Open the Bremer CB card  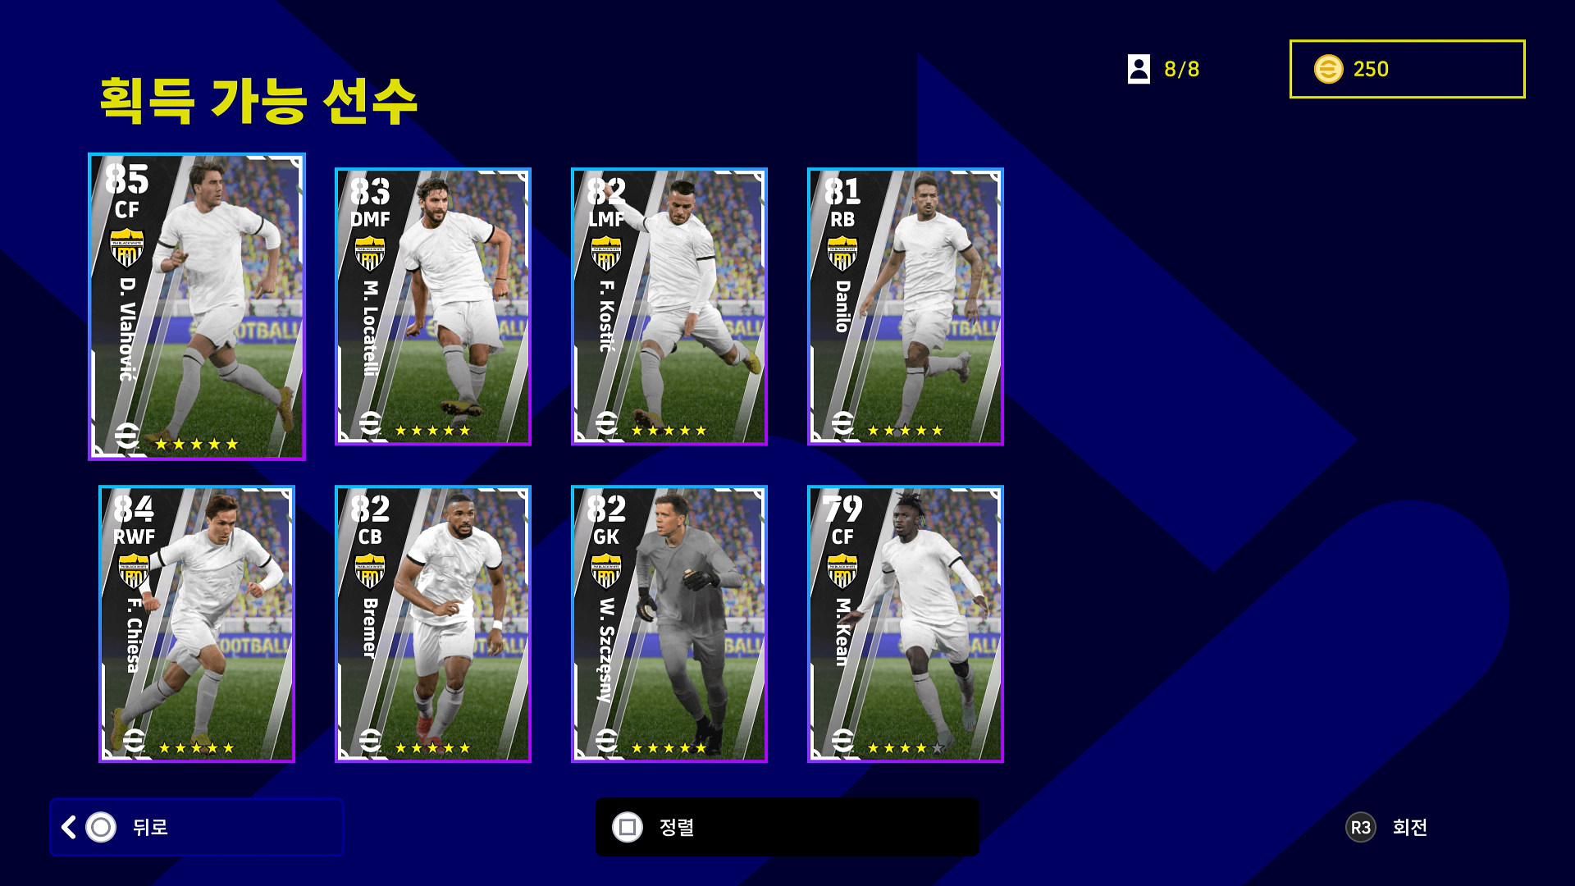433,623
